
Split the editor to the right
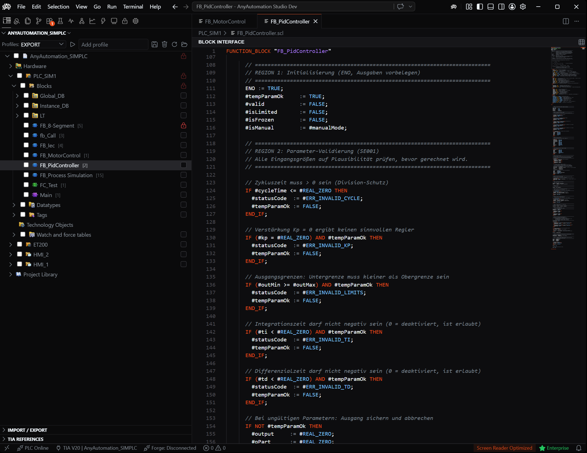pyautogui.click(x=566, y=21)
